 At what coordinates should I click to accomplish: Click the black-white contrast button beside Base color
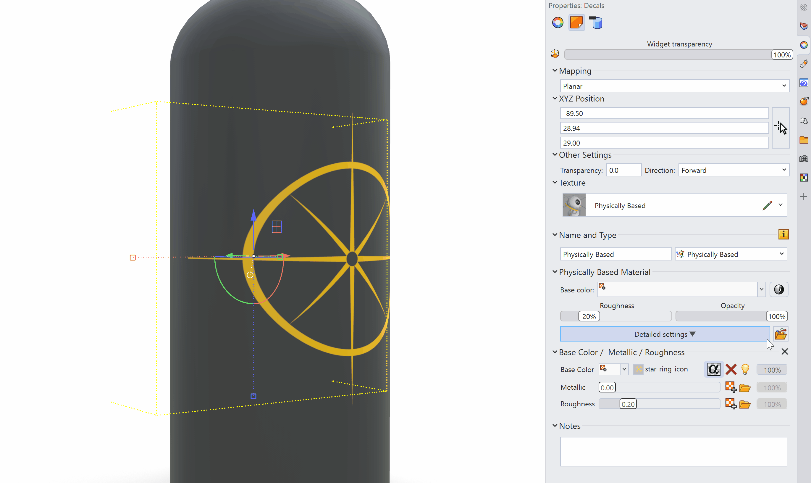[x=779, y=289]
